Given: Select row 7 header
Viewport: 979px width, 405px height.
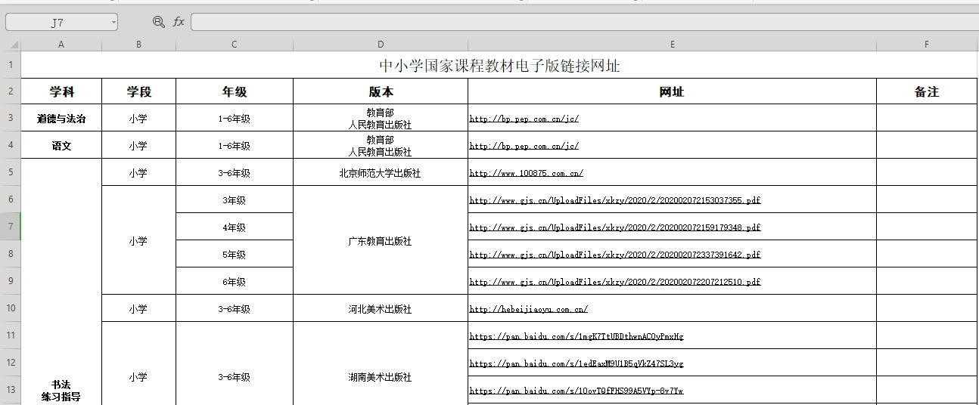Looking at the screenshot, I should coord(11,227).
